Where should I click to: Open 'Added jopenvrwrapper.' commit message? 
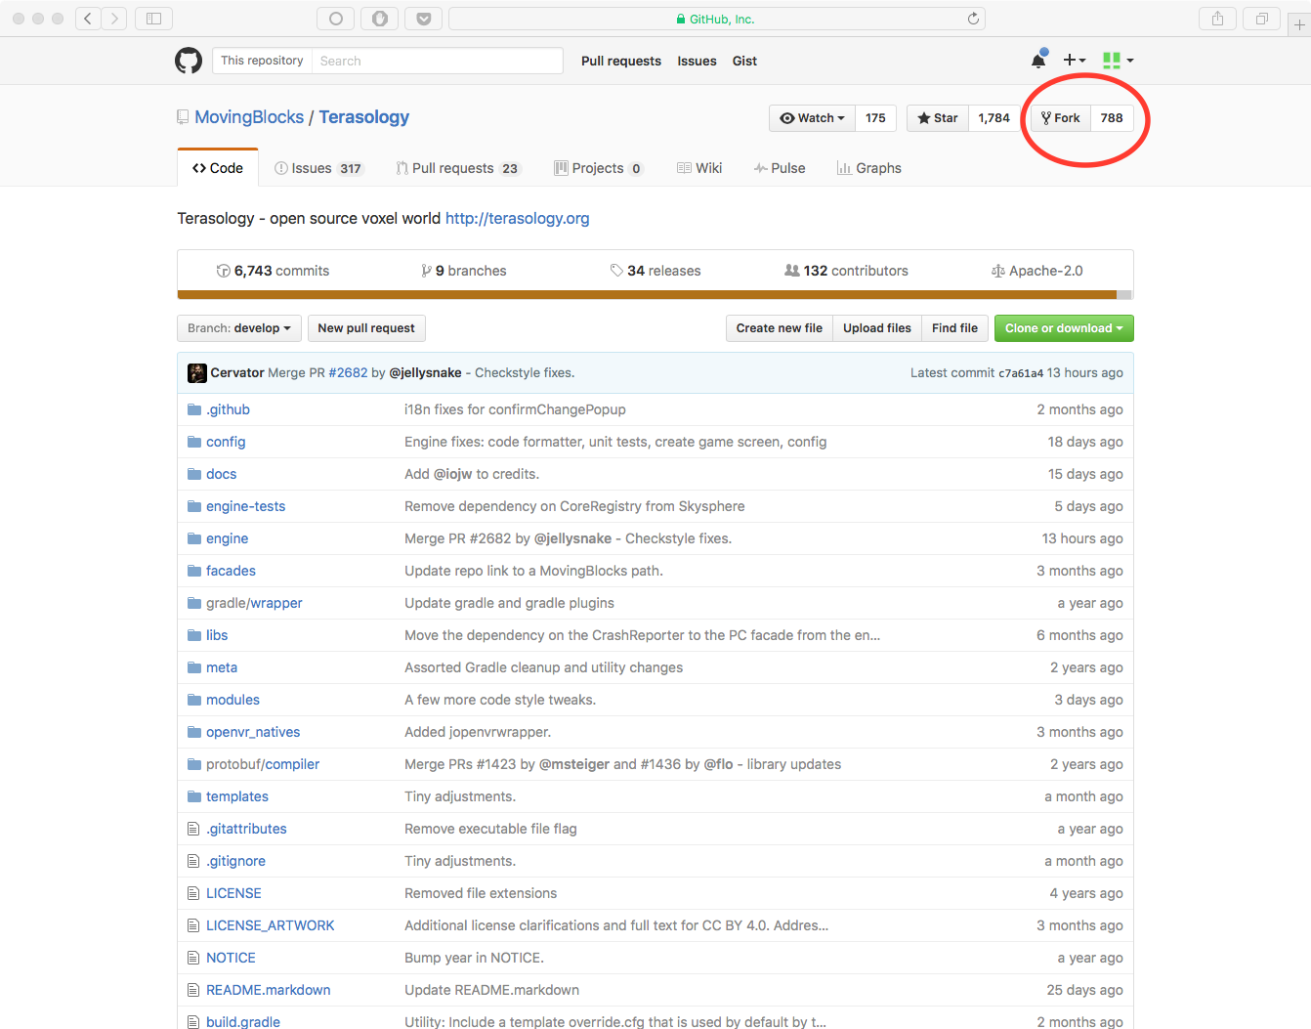tap(478, 732)
